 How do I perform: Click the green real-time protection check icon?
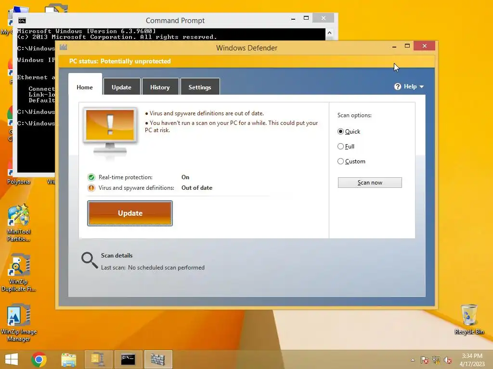pos(91,177)
